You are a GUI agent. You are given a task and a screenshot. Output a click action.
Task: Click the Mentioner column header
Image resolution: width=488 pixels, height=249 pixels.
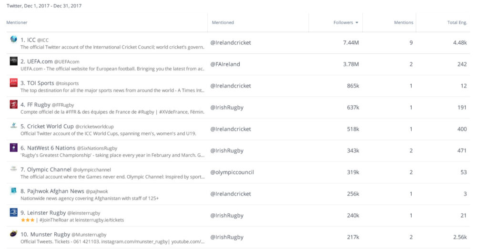(x=17, y=22)
